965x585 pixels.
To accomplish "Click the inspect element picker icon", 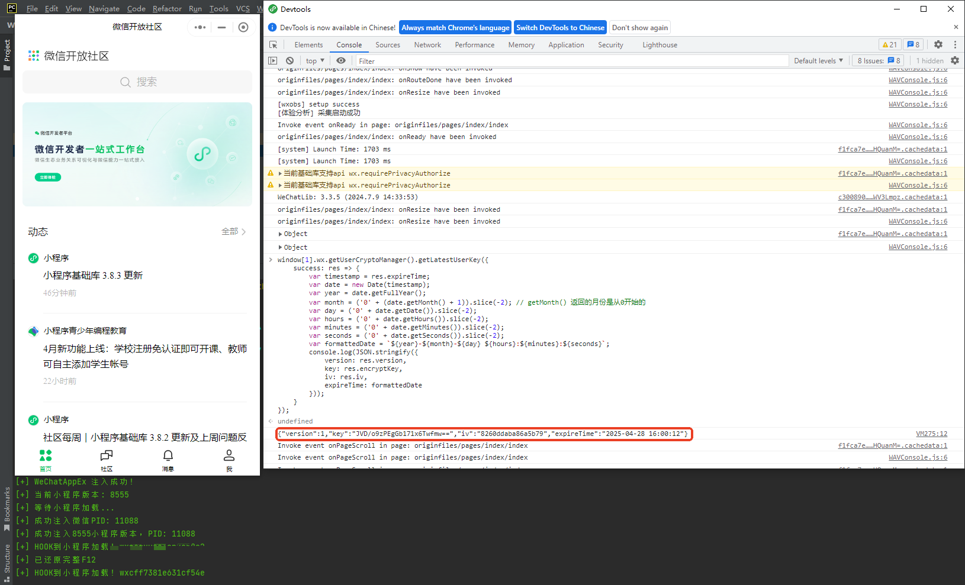I will pyautogui.click(x=273, y=45).
